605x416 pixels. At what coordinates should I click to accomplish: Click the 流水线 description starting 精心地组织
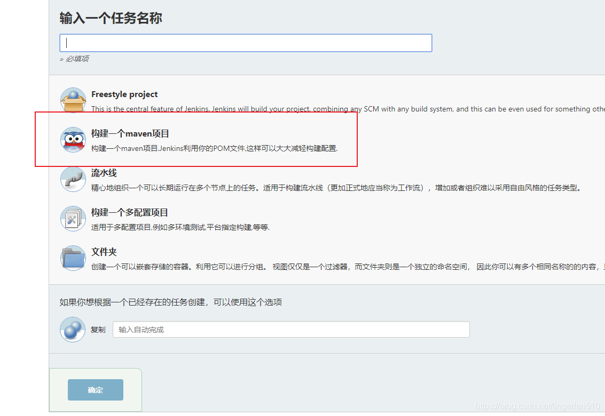[x=336, y=188]
